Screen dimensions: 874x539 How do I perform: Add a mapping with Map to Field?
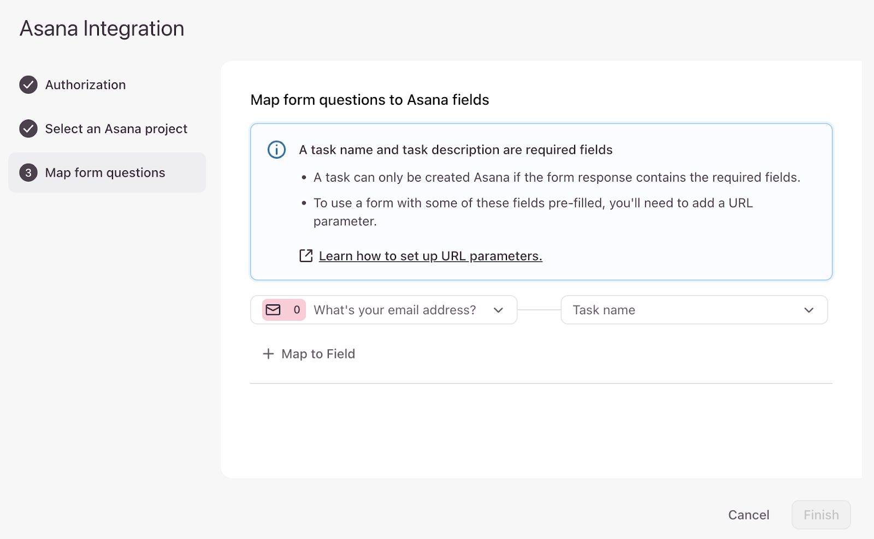(318, 354)
